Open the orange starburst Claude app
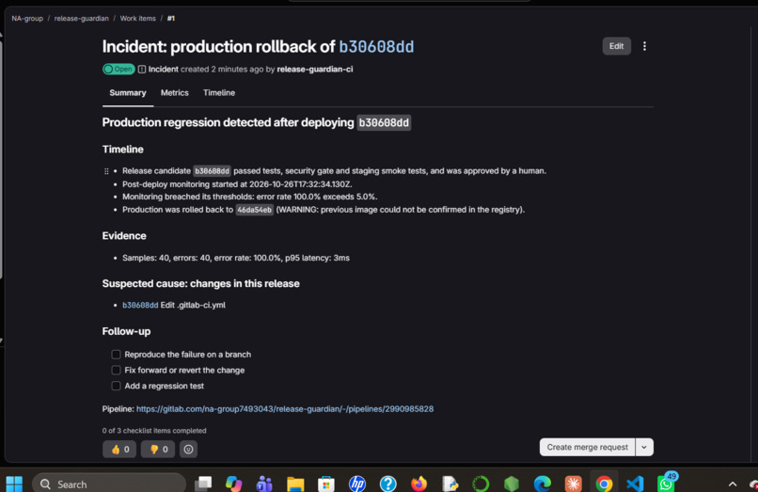This screenshot has width=758, height=492. (x=574, y=484)
